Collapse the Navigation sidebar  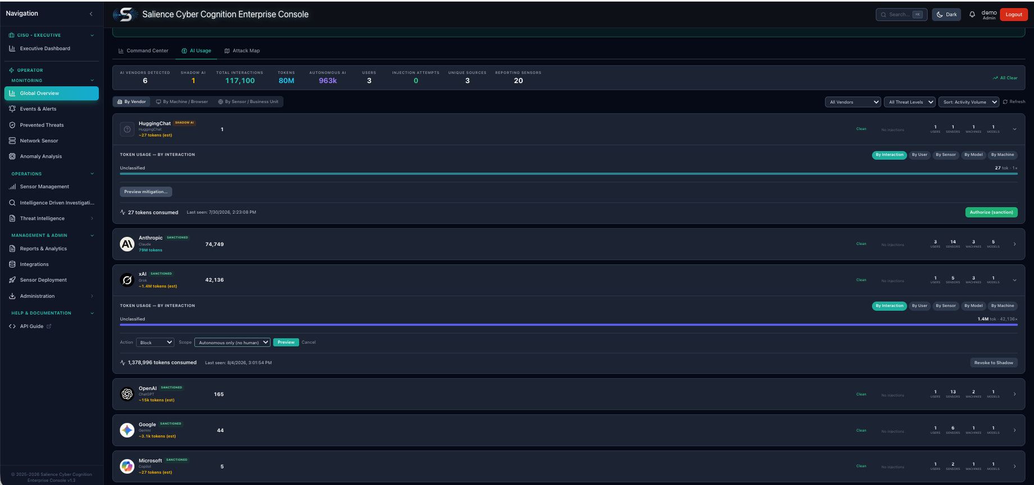click(x=91, y=13)
